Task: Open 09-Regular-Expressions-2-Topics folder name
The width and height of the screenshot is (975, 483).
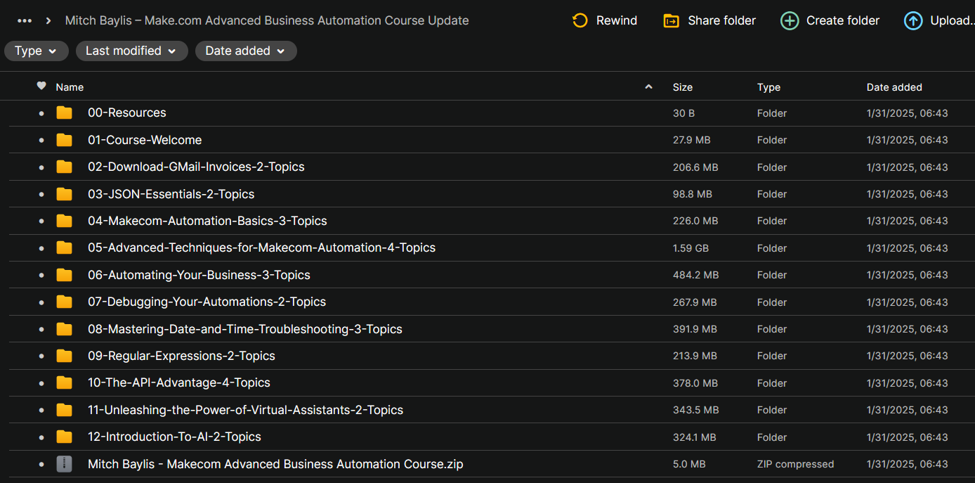Action: tap(181, 356)
